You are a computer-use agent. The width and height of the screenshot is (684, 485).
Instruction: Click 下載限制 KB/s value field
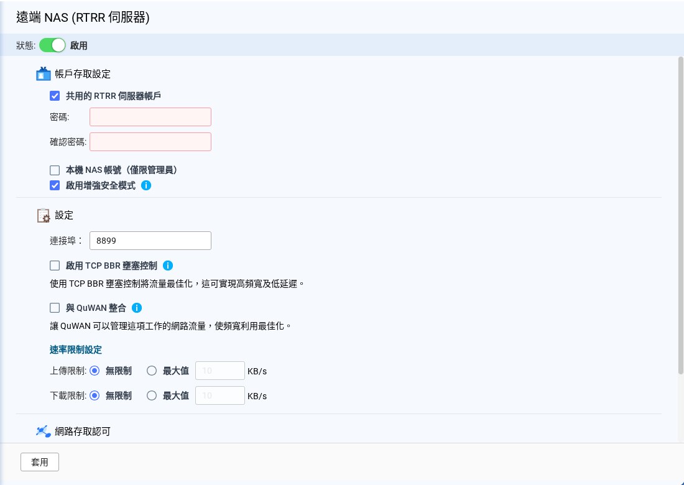click(x=220, y=395)
